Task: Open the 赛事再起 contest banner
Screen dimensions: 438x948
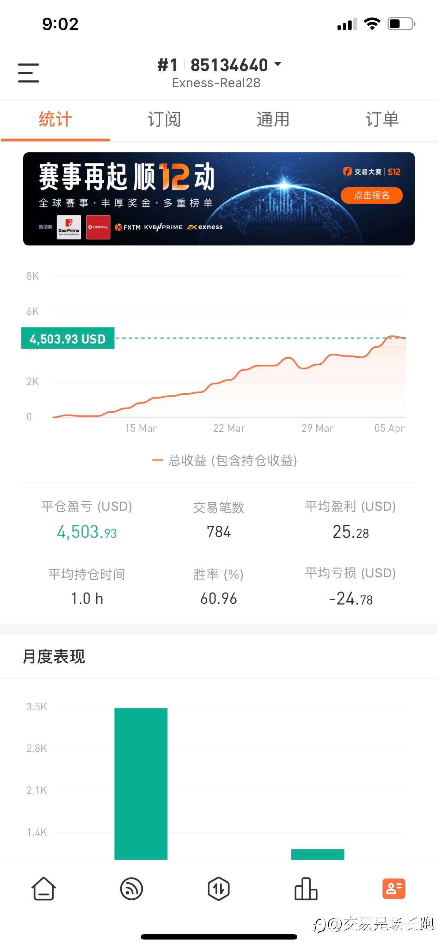Action: pyautogui.click(x=219, y=199)
